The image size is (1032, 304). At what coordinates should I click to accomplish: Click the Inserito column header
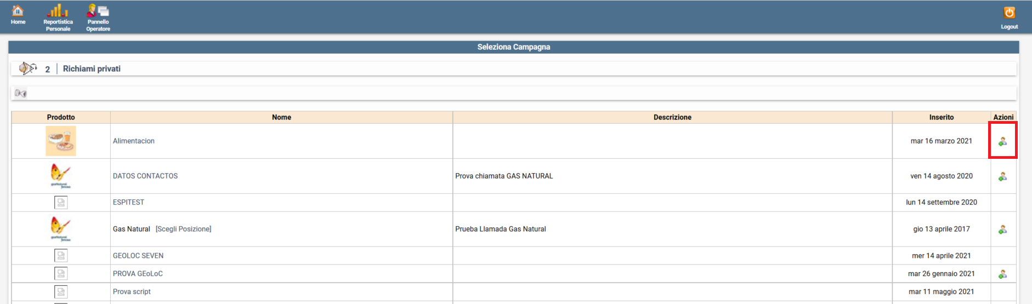coord(941,117)
